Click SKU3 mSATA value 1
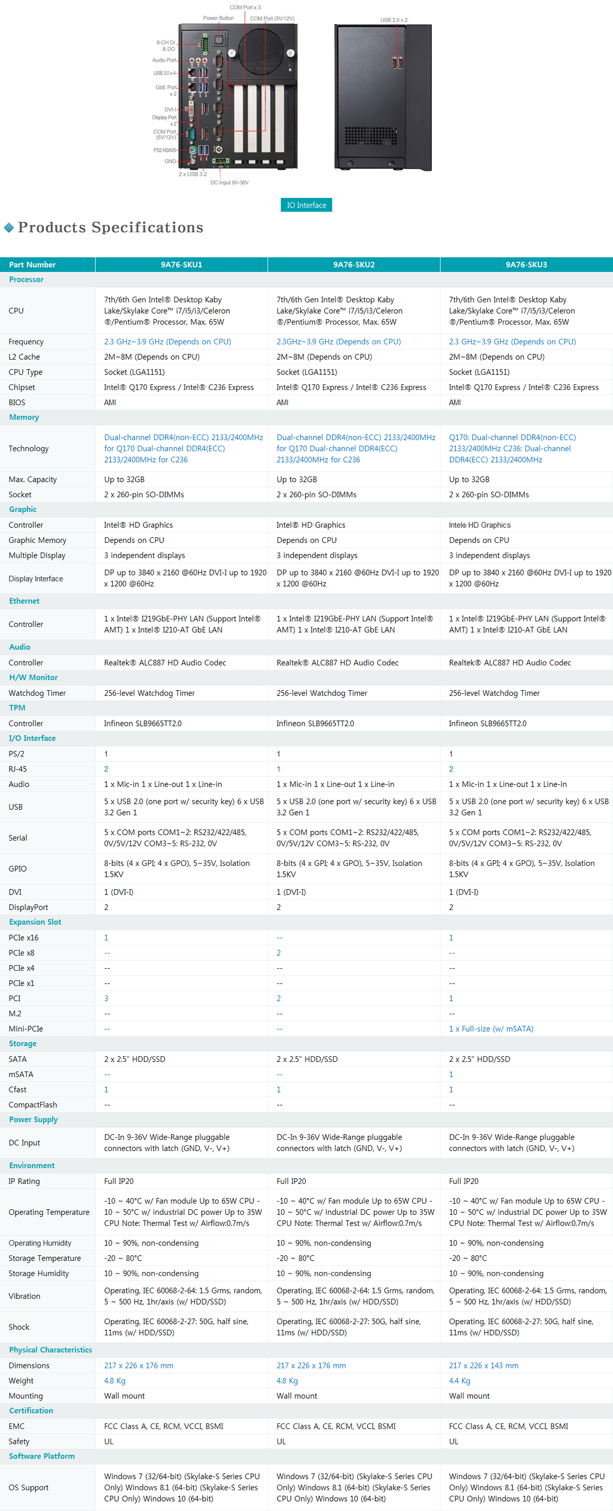613x1511 pixels. point(451,1075)
